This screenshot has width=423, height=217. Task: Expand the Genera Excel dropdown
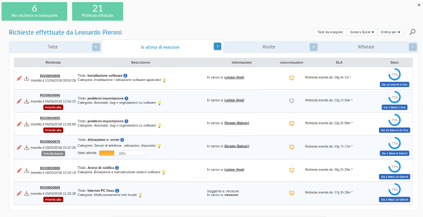tap(362, 32)
